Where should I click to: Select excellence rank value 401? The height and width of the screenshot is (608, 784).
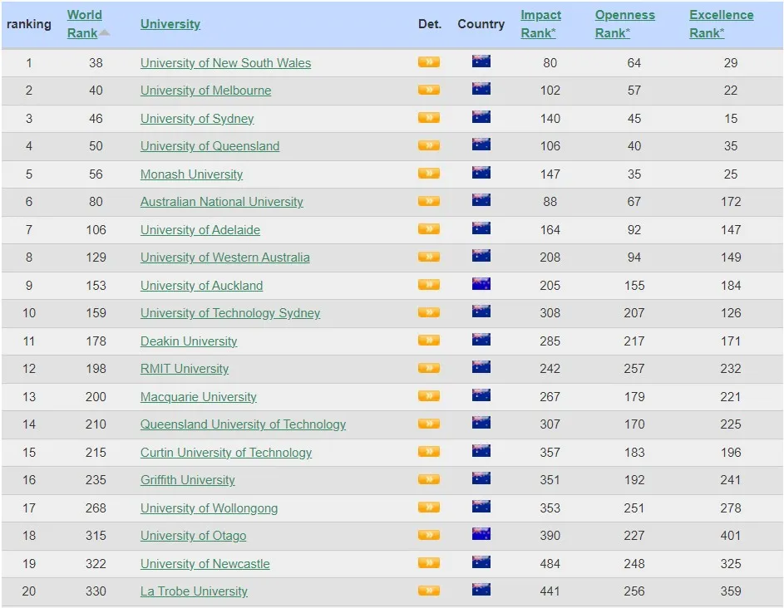click(731, 536)
